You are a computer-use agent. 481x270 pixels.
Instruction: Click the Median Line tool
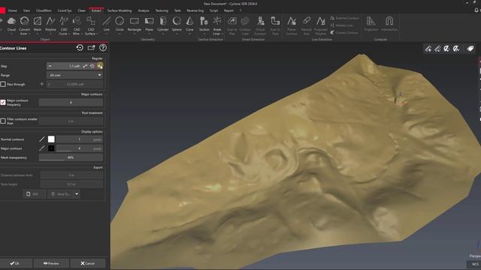341,25
